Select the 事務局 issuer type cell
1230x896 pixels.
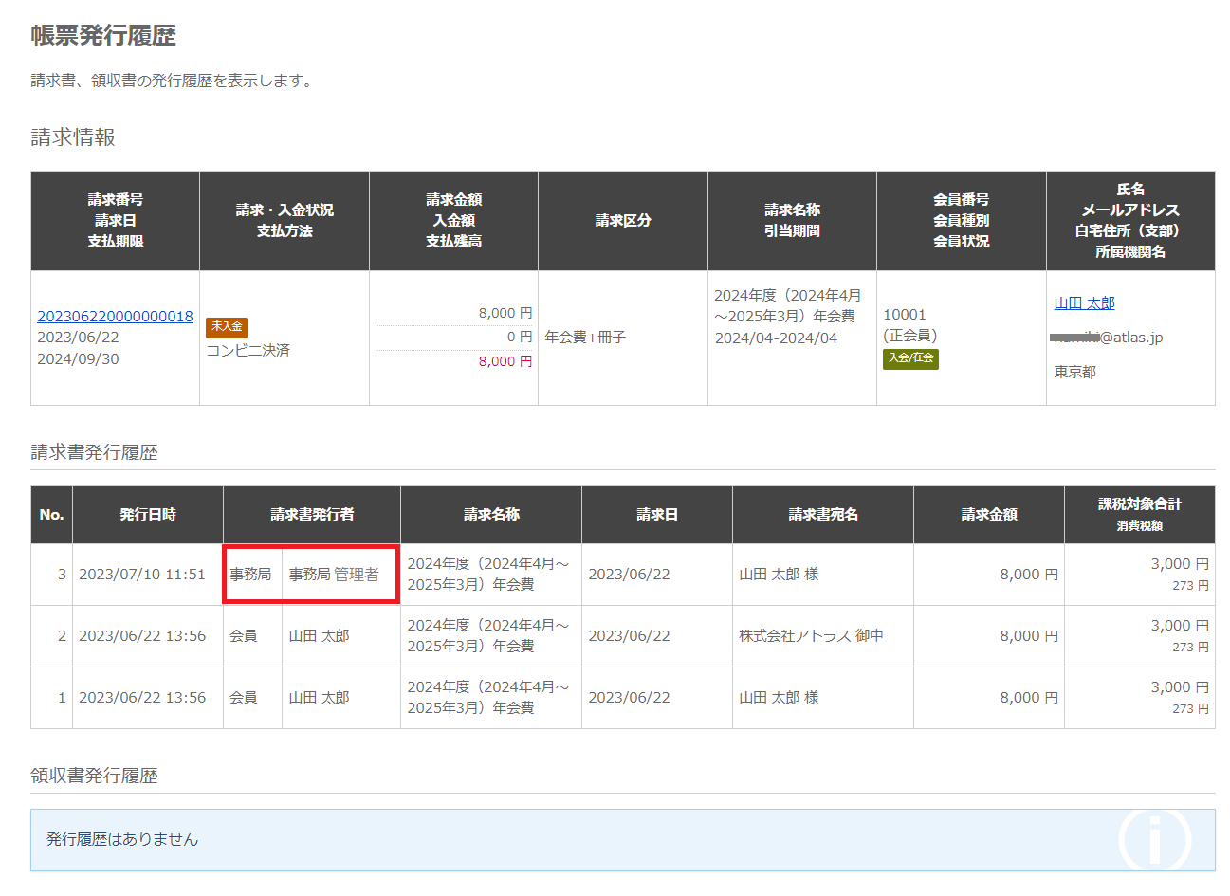[x=252, y=575]
